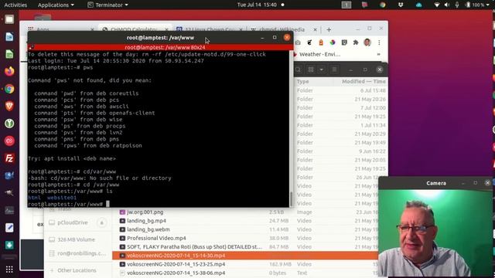
Task: Launch FileZilla from the dock
Action: pos(9,158)
